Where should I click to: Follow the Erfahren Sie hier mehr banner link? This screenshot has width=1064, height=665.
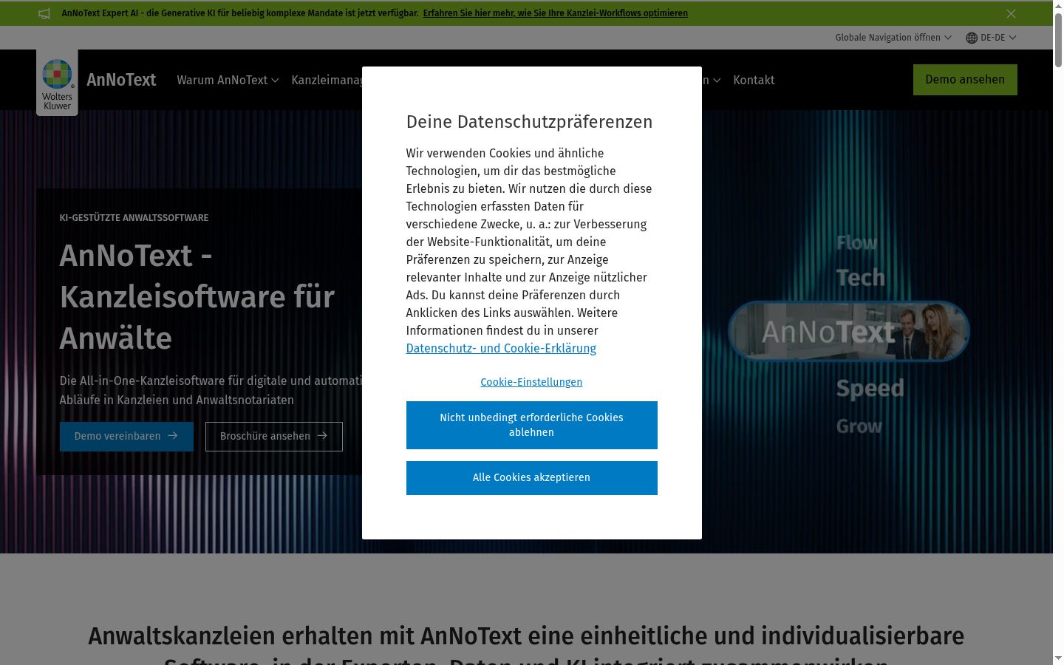(x=556, y=13)
